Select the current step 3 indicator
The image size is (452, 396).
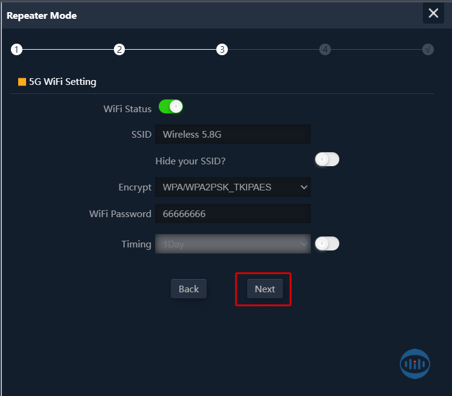222,50
